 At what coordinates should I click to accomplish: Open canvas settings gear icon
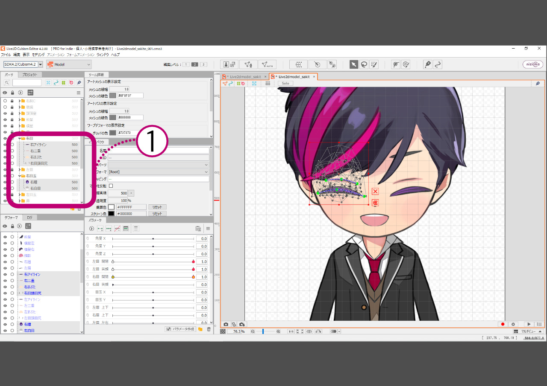click(x=513, y=325)
